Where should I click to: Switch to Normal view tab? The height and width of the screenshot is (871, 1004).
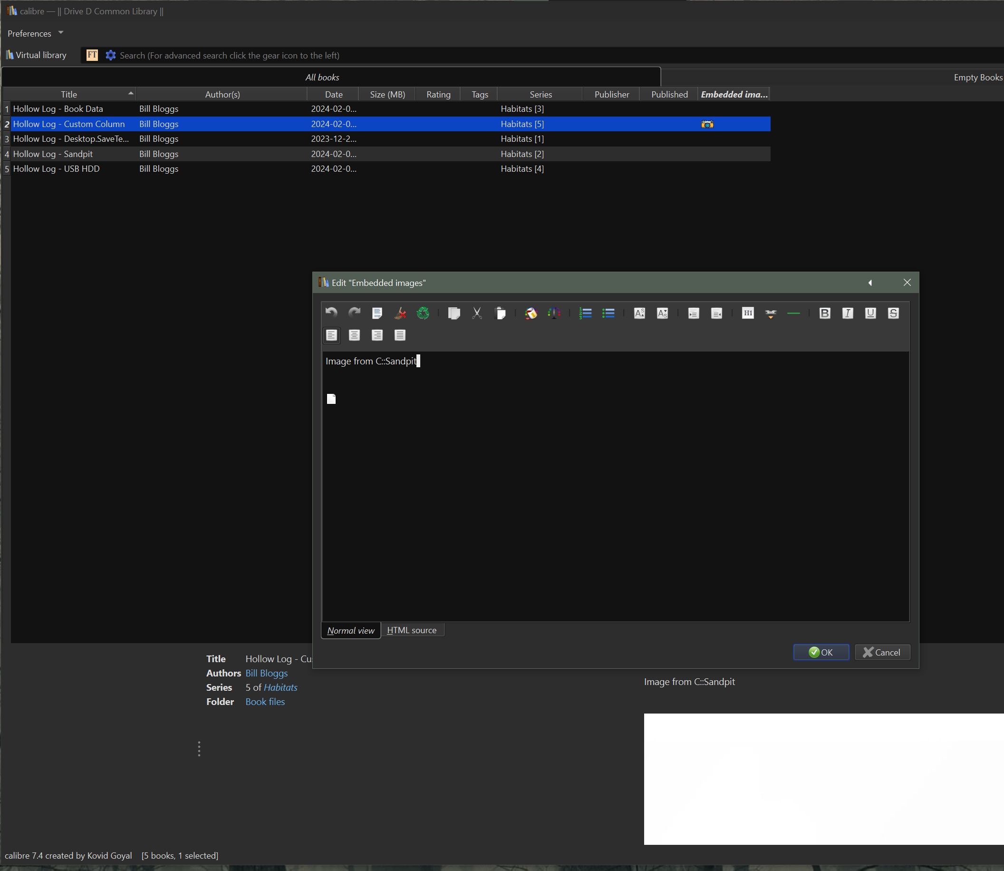tap(351, 630)
